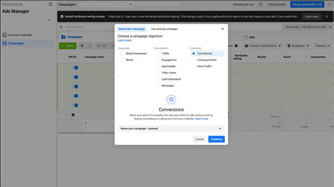This screenshot has width=334, height=187.
Task: Toggle the first campaign's on/off switch
Action: tap(74, 68)
